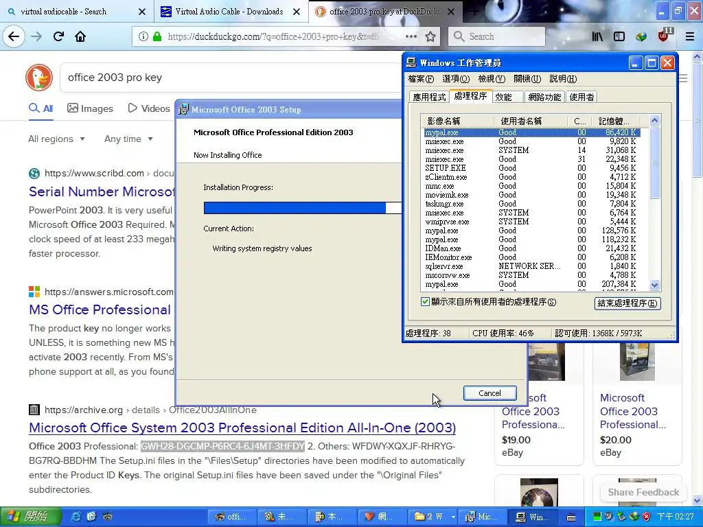703x527 pixels.
Task: Show site information via the info icon
Action: pos(143,36)
